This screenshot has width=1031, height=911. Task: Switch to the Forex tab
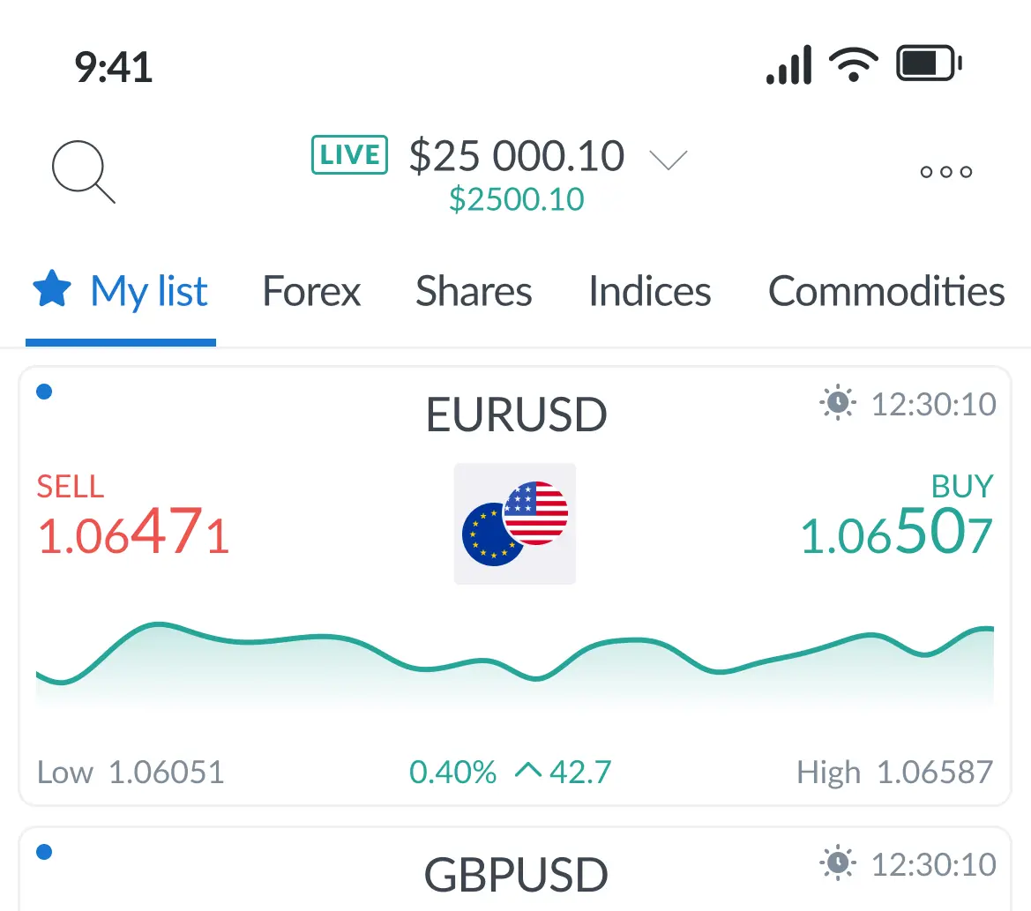pyautogui.click(x=311, y=291)
